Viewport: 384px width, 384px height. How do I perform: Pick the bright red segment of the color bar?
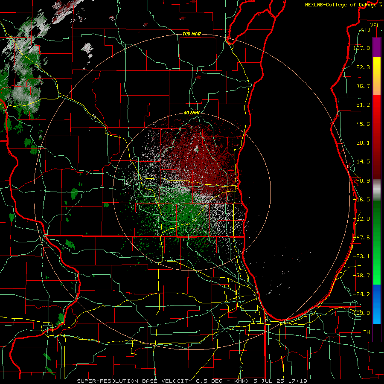[377, 105]
